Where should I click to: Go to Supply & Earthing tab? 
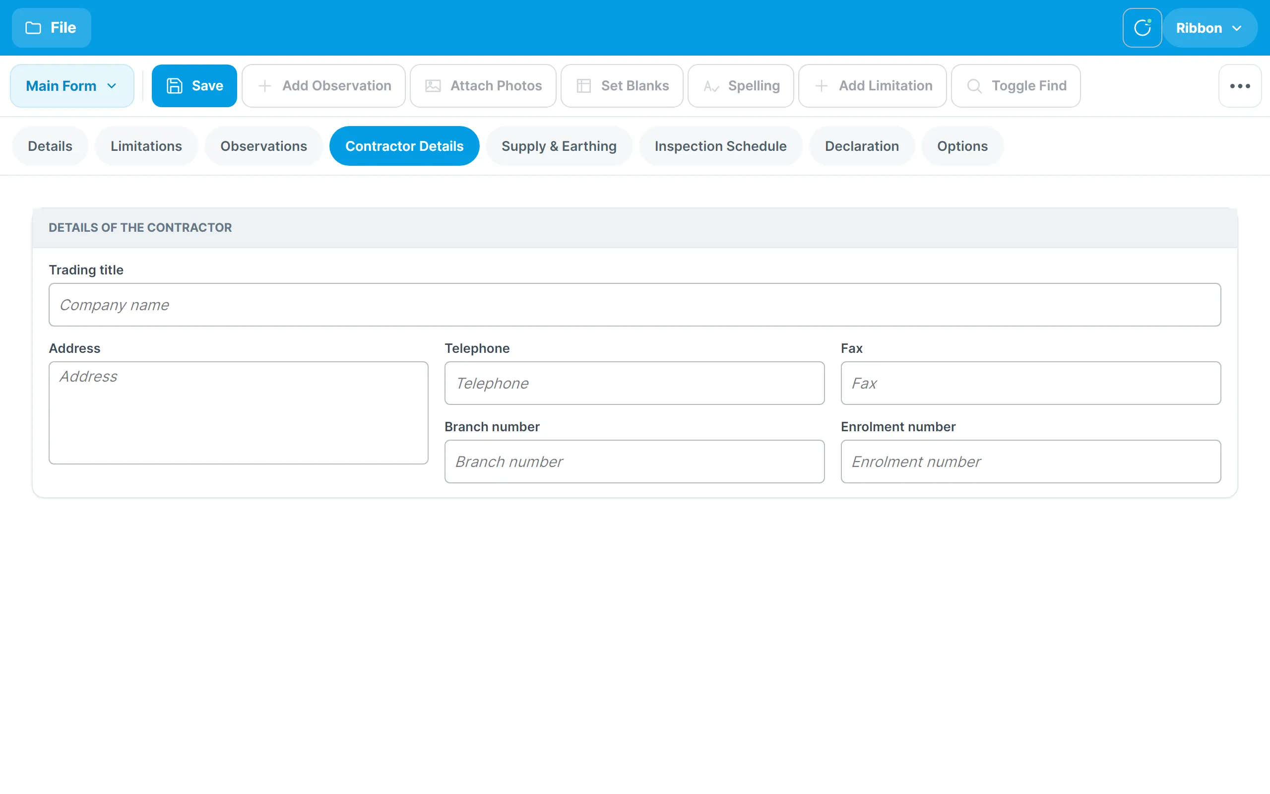[559, 146]
